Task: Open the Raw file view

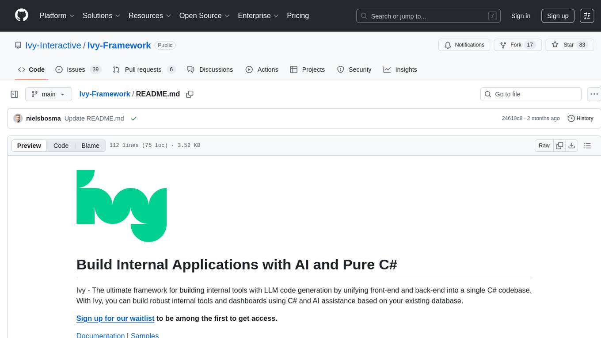Action: [544, 146]
